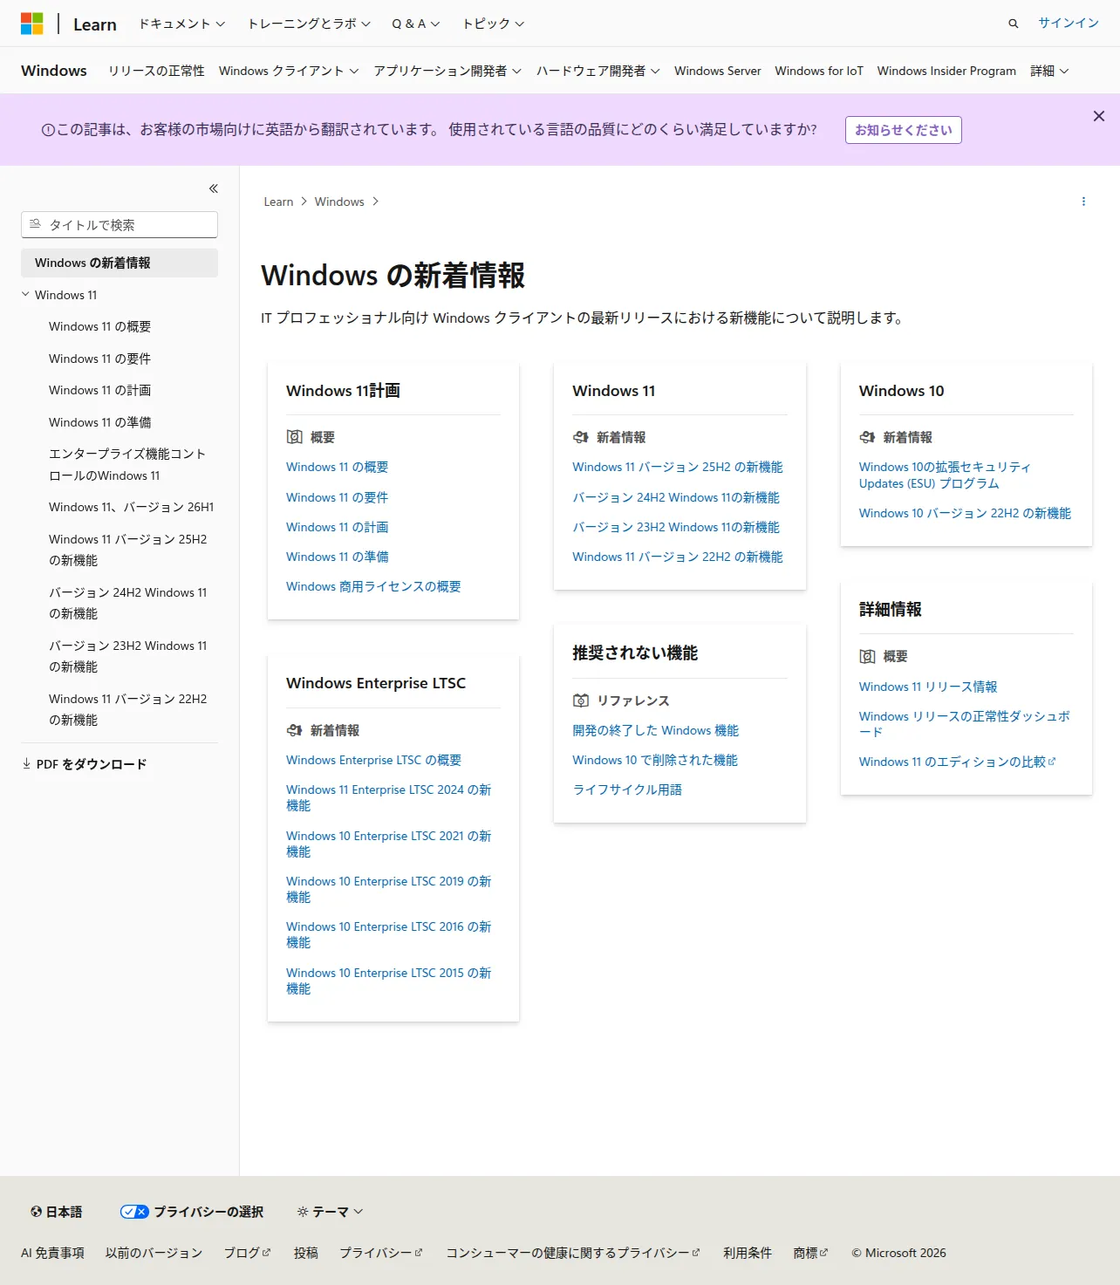Click the filter icon in title search
Screen dimensions: 1120x1285
coord(35,224)
